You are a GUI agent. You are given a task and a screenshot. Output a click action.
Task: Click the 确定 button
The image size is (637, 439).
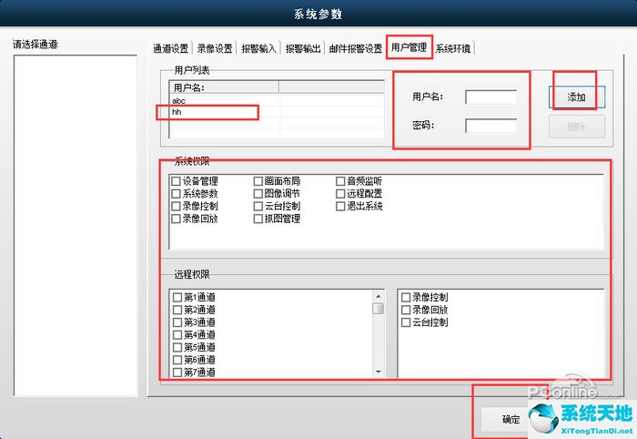[511, 419]
